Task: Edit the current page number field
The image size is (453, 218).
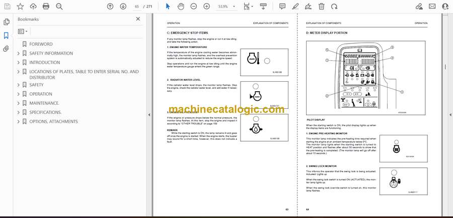Action: coord(137,7)
